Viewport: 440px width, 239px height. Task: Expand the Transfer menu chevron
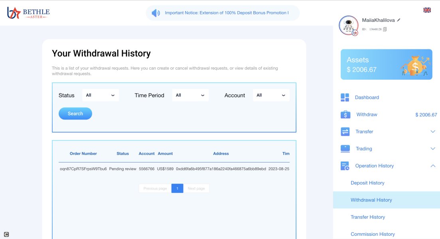click(433, 131)
